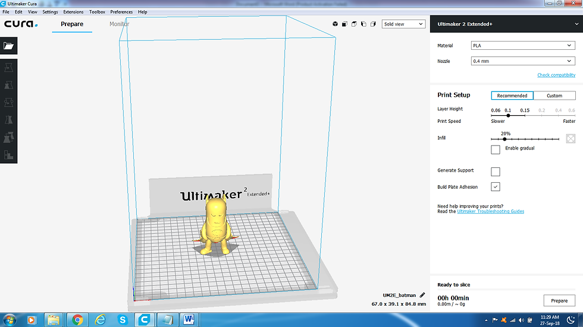This screenshot has width=583, height=327.
Task: Edit job name with pencil icon
Action: click(x=422, y=295)
